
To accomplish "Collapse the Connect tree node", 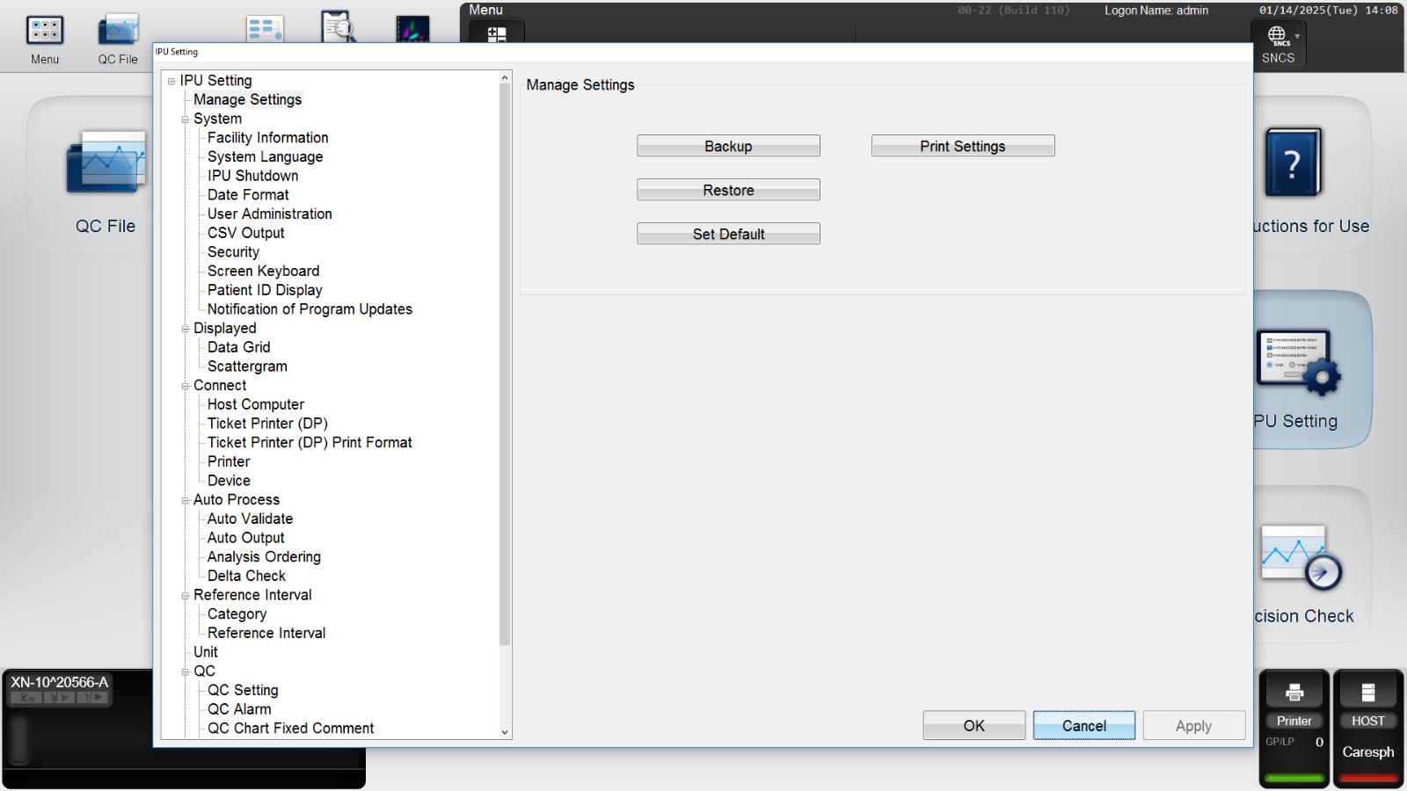I will click(x=186, y=386).
